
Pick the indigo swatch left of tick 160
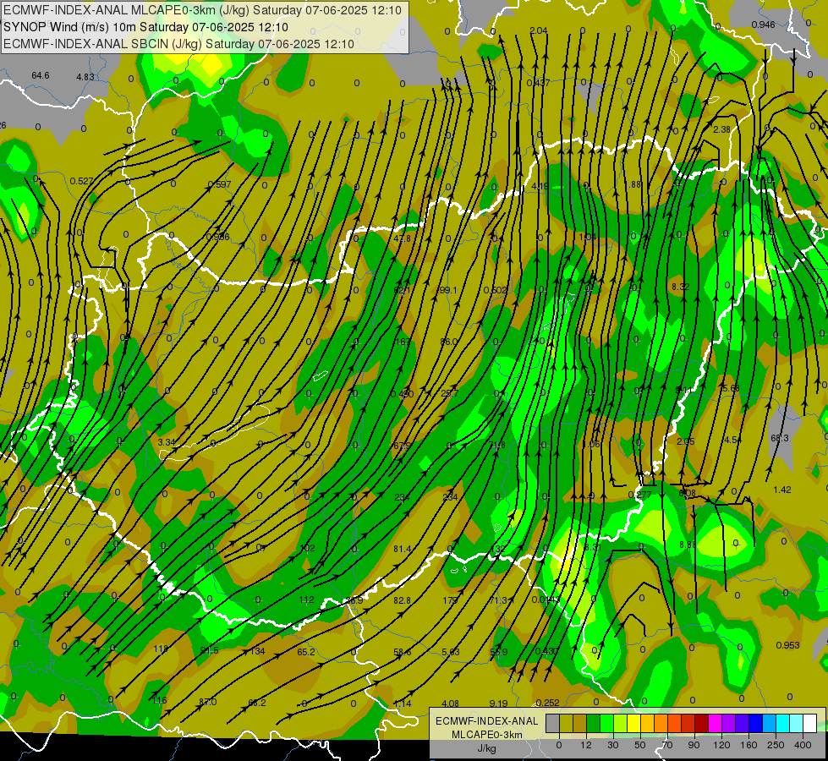(x=743, y=723)
